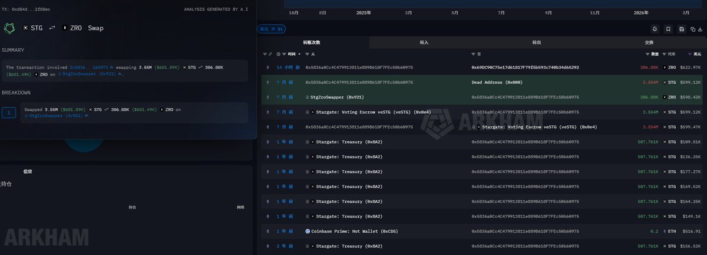Click the 2 年 前 timestamp
Image resolution: width=707 pixels, height=255 pixels.
(285, 246)
